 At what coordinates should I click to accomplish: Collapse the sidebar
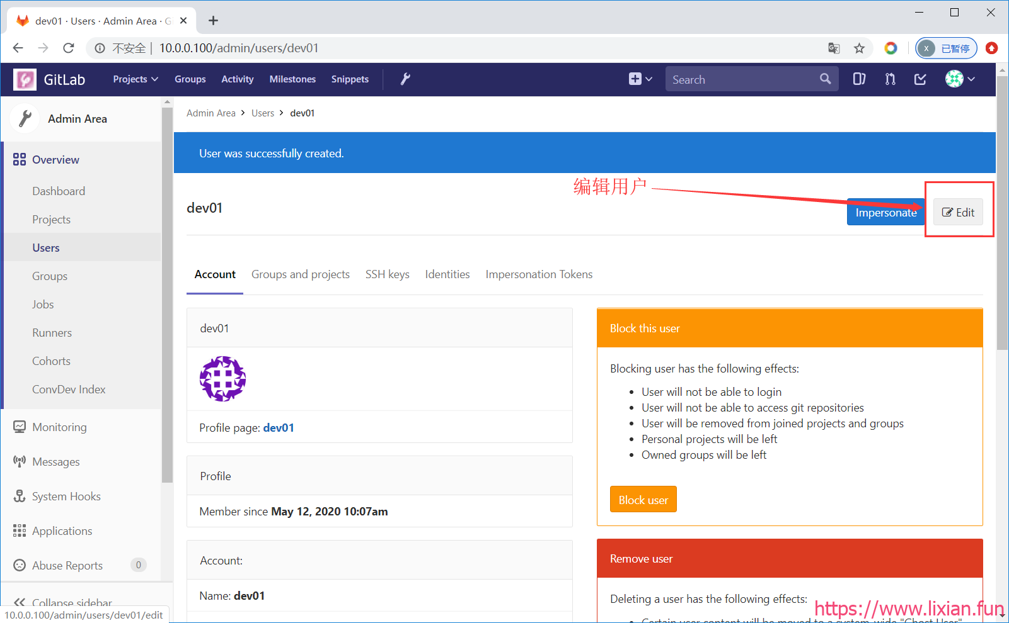63,603
